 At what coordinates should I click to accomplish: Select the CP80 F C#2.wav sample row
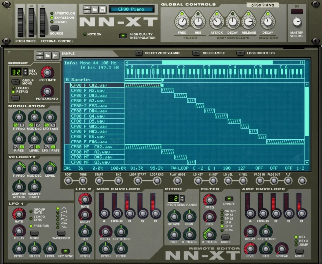97,85
